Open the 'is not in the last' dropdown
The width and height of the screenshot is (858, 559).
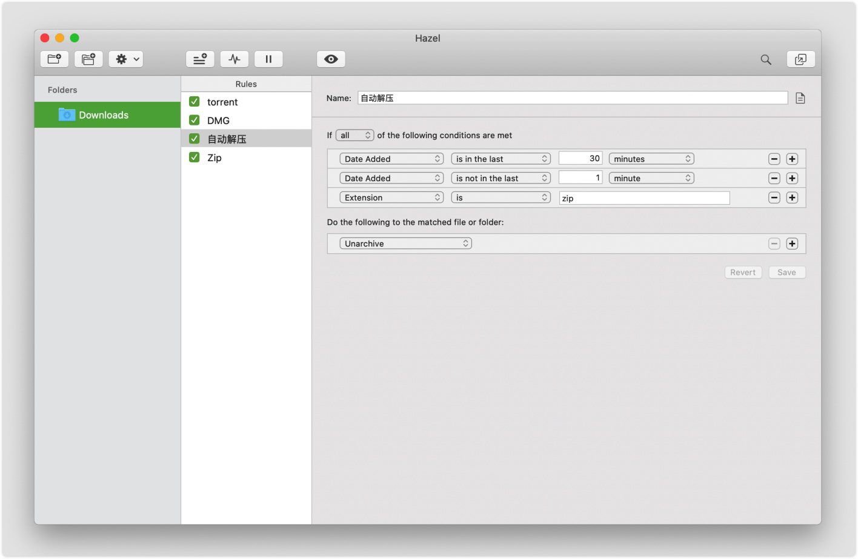click(x=501, y=178)
